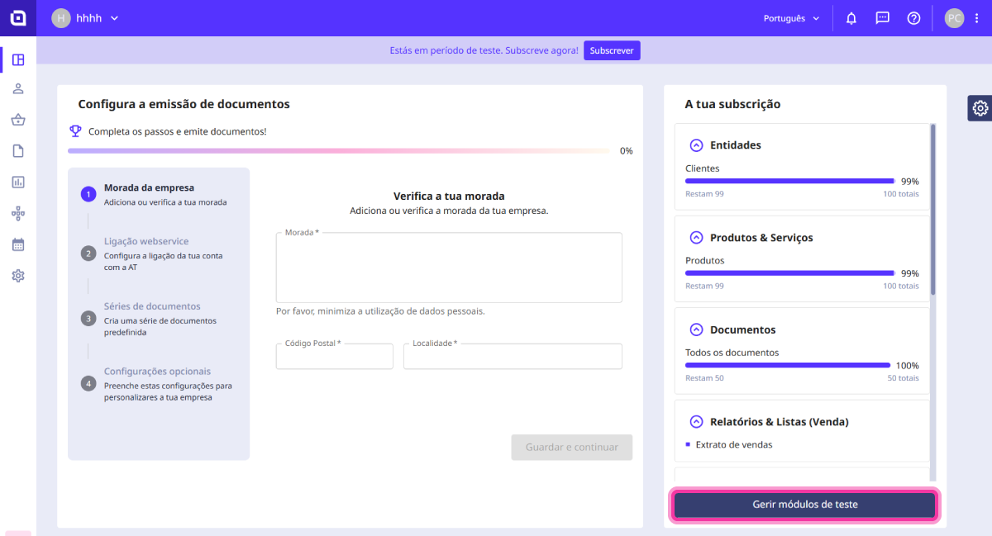This screenshot has width=992, height=536.
Task: Open the hhhh company dropdown
Action: click(x=85, y=18)
